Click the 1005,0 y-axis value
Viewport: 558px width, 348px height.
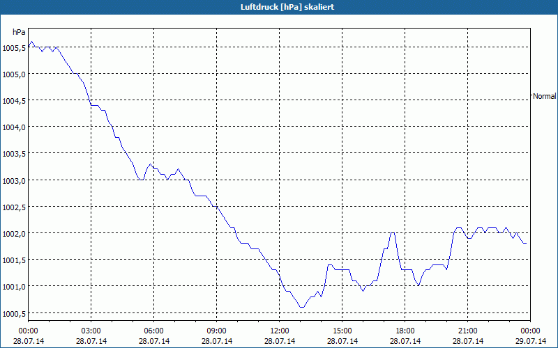[x=14, y=74]
